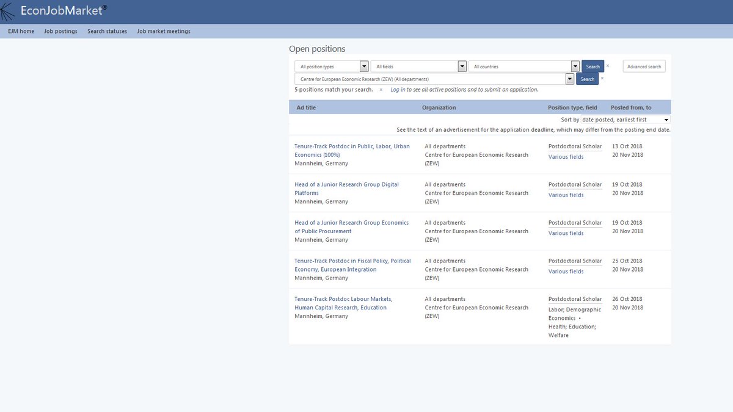Open Job market meetings menu
The width and height of the screenshot is (733, 412).
[x=164, y=31]
